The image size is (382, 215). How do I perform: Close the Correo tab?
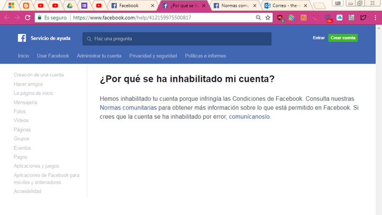click(x=305, y=6)
